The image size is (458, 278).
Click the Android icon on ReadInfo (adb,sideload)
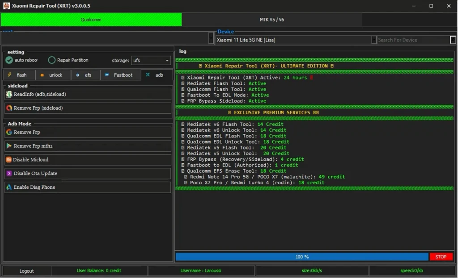tap(9, 95)
